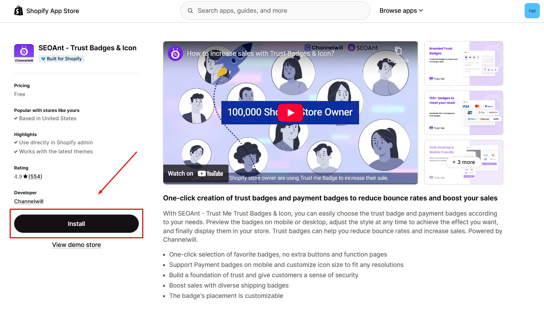Click the Built for Shopify badge

[61, 59]
